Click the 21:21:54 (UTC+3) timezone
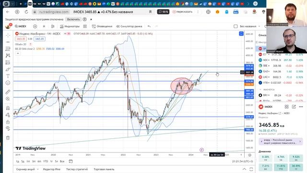Viewport: 307px width, 173px height. (243, 161)
